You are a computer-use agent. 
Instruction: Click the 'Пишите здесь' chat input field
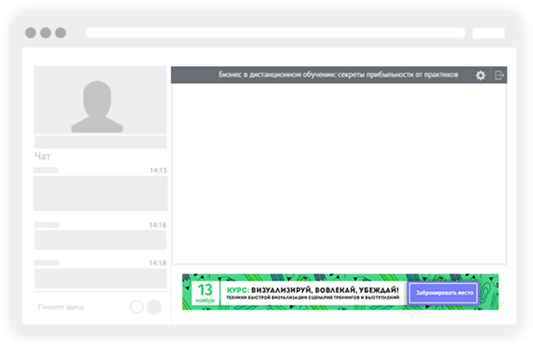[61, 307]
